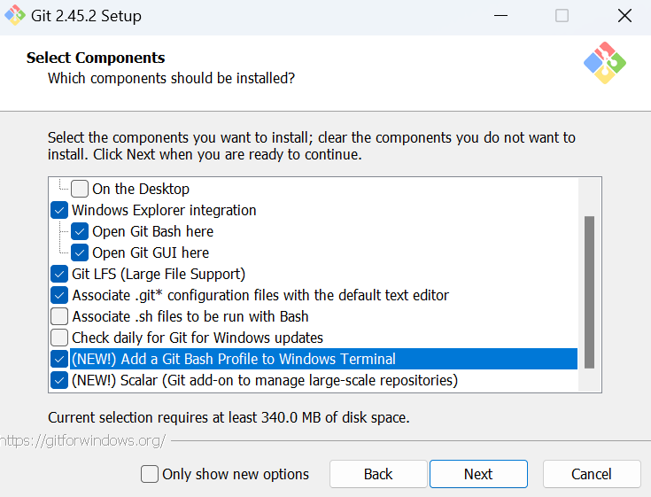Open the gitforwindows.org link
The height and width of the screenshot is (497, 651).
tap(83, 440)
